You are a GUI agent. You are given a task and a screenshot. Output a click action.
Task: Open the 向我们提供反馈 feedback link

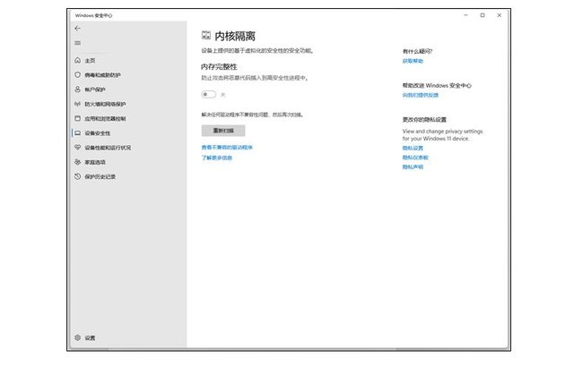[x=421, y=95]
